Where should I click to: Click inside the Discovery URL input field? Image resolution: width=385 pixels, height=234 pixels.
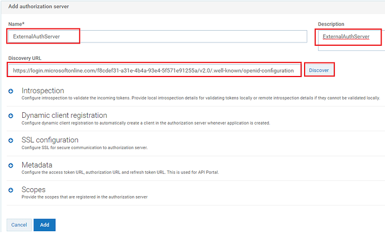(x=154, y=70)
